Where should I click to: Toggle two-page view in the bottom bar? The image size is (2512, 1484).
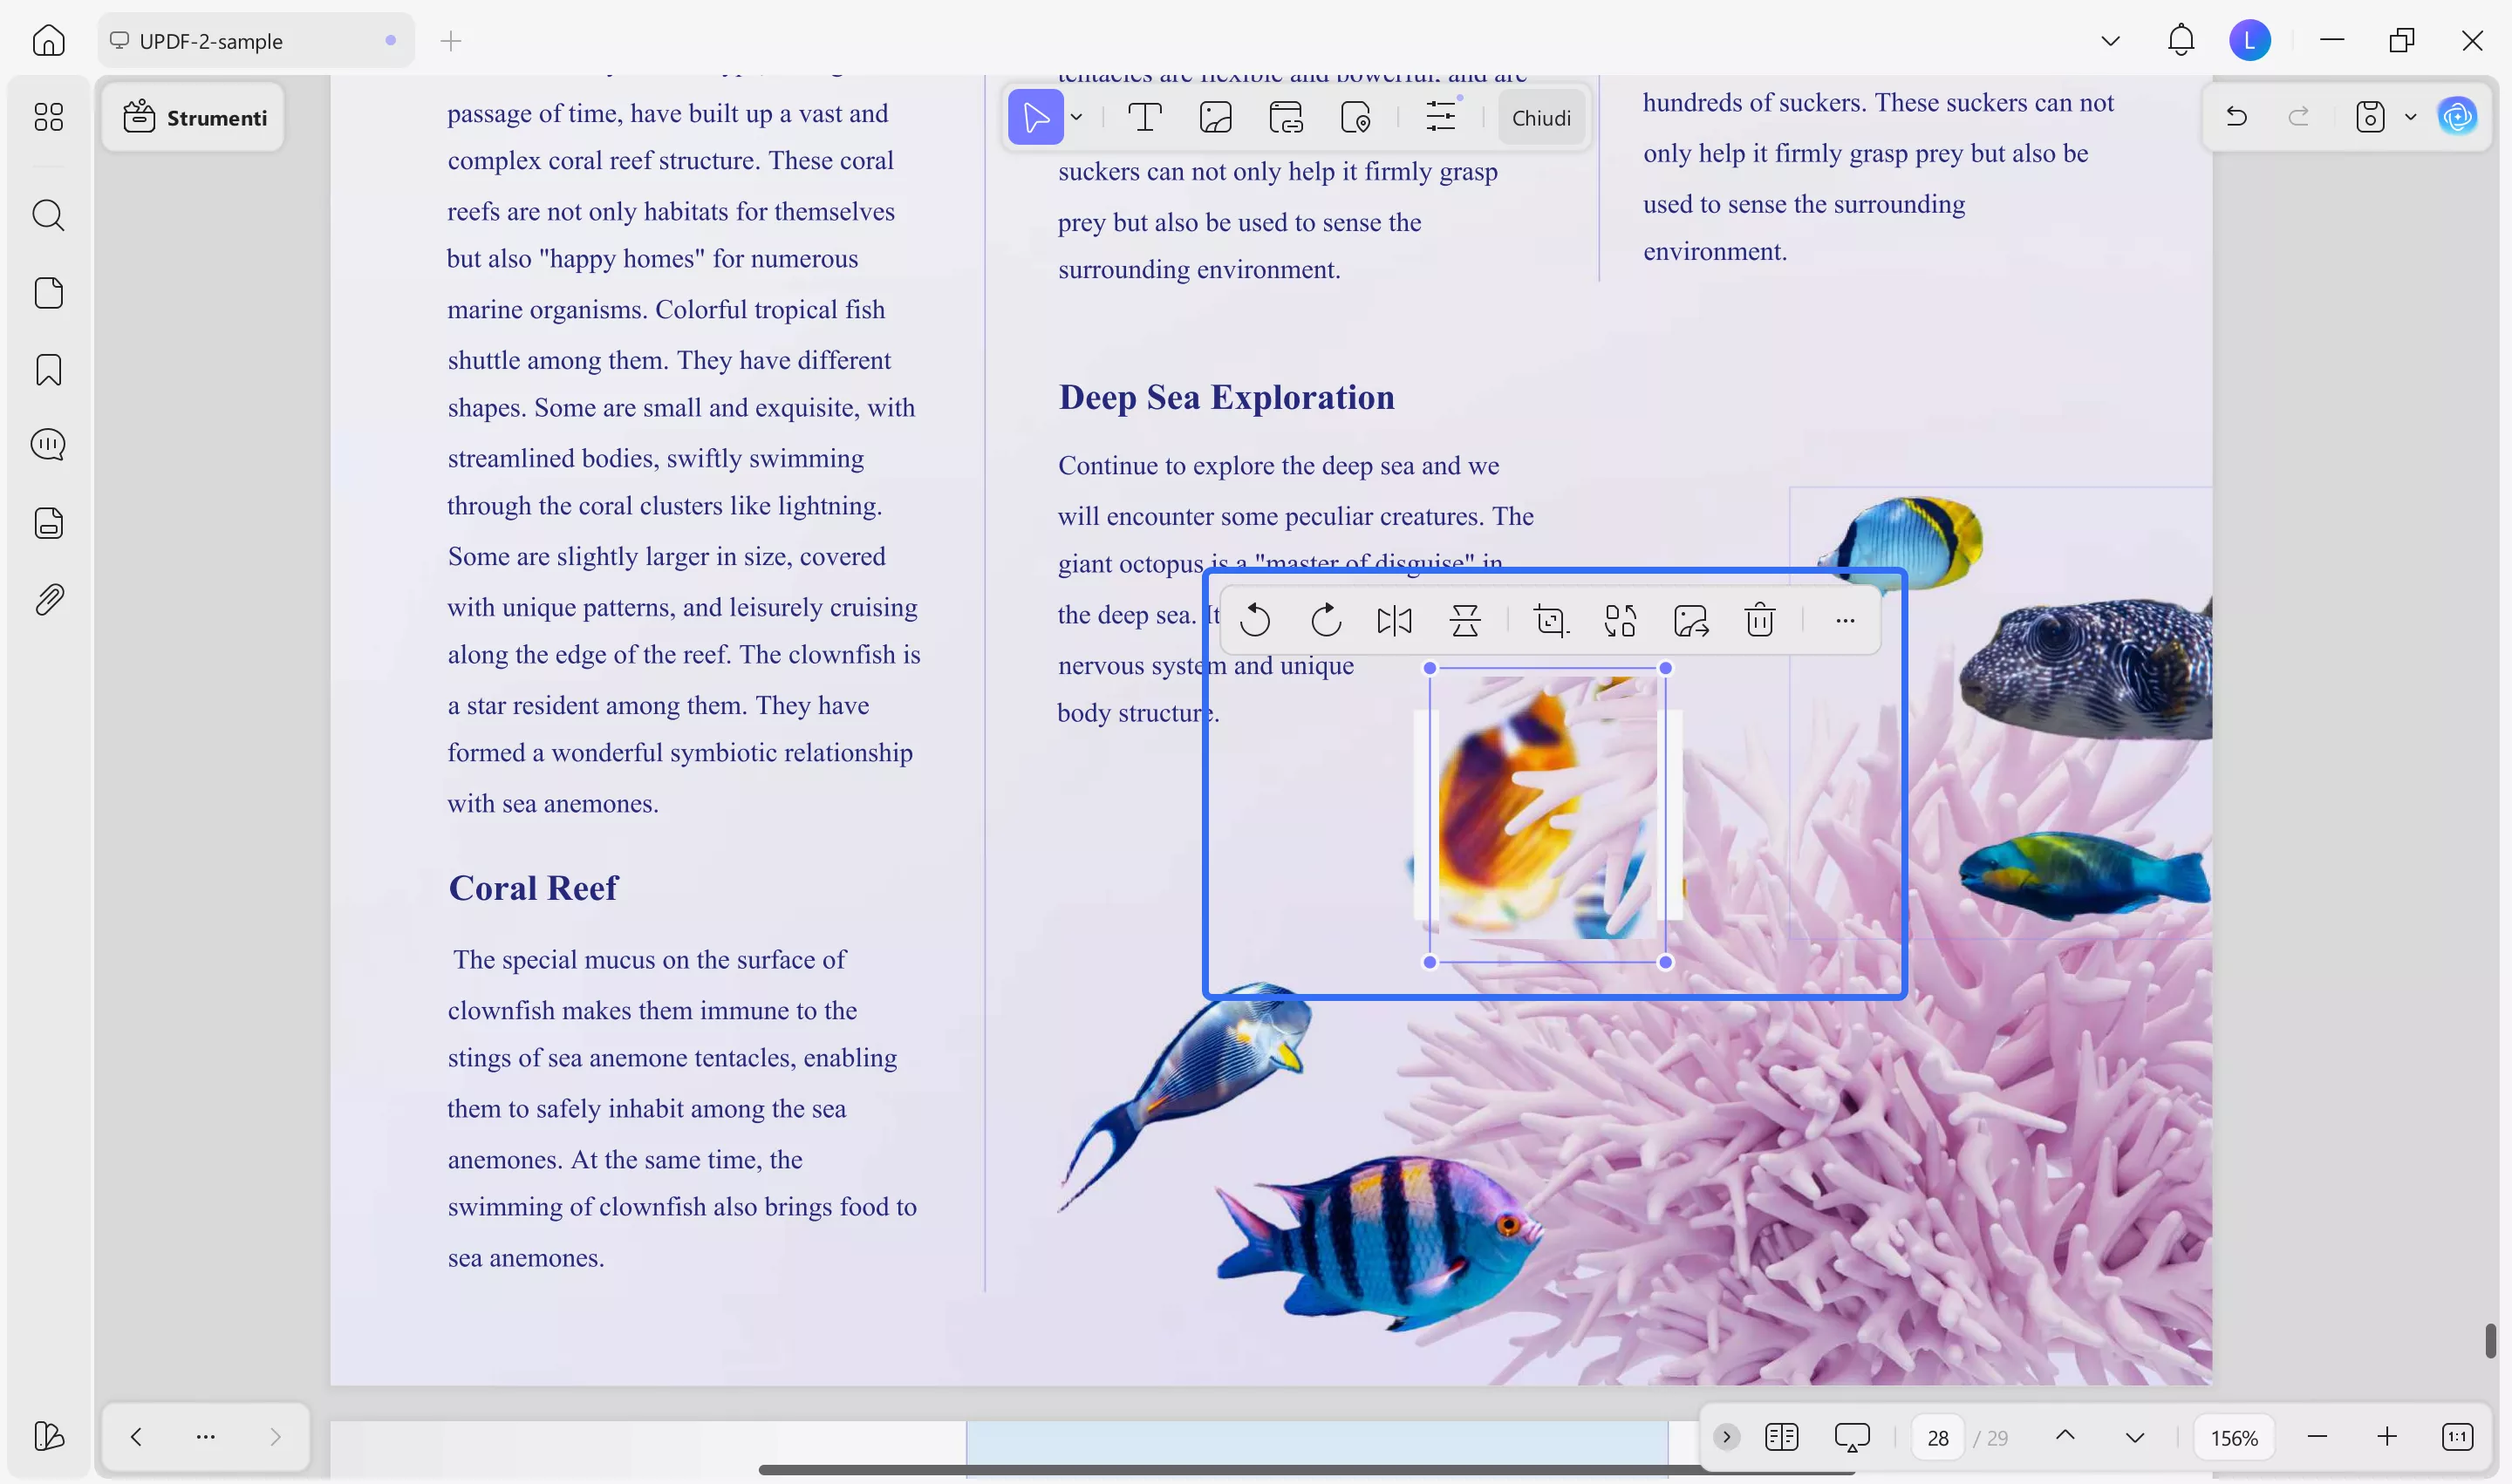pos(1782,1437)
